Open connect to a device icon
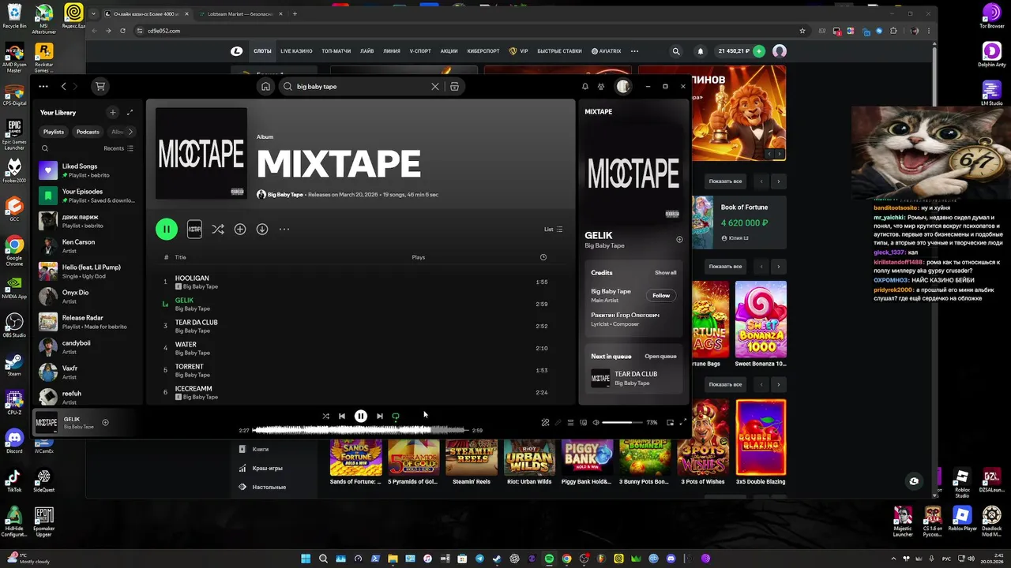1011x568 pixels. point(583,423)
